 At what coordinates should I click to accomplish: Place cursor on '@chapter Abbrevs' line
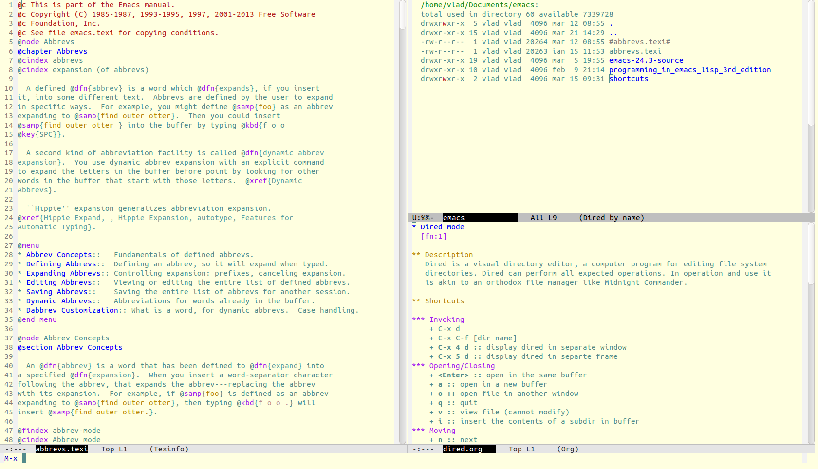click(x=53, y=51)
